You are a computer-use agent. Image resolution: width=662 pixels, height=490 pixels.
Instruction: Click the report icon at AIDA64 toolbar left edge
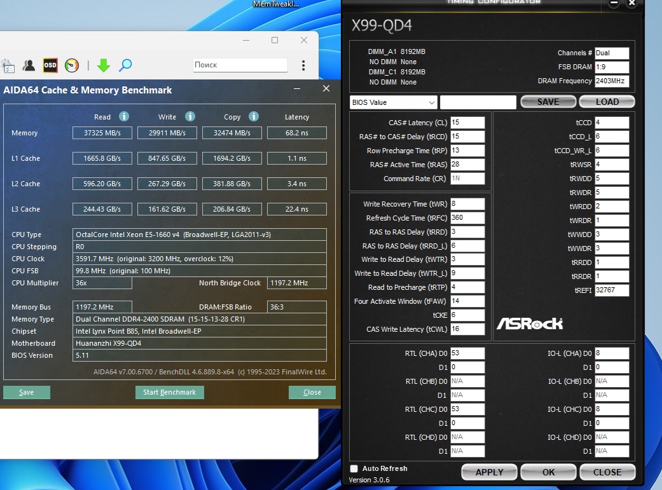pos(8,66)
